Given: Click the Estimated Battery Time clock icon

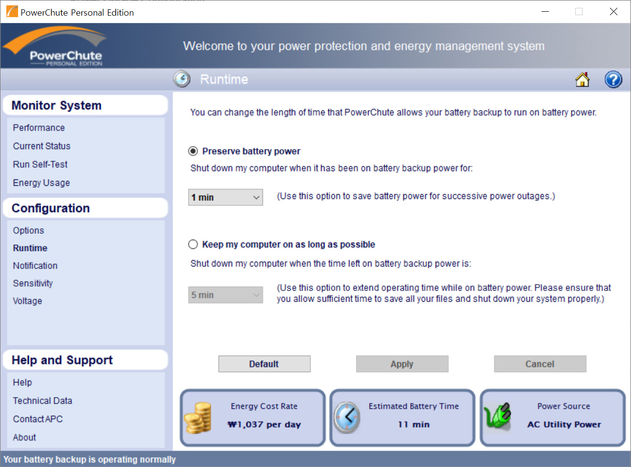Looking at the screenshot, I should pyautogui.click(x=347, y=417).
